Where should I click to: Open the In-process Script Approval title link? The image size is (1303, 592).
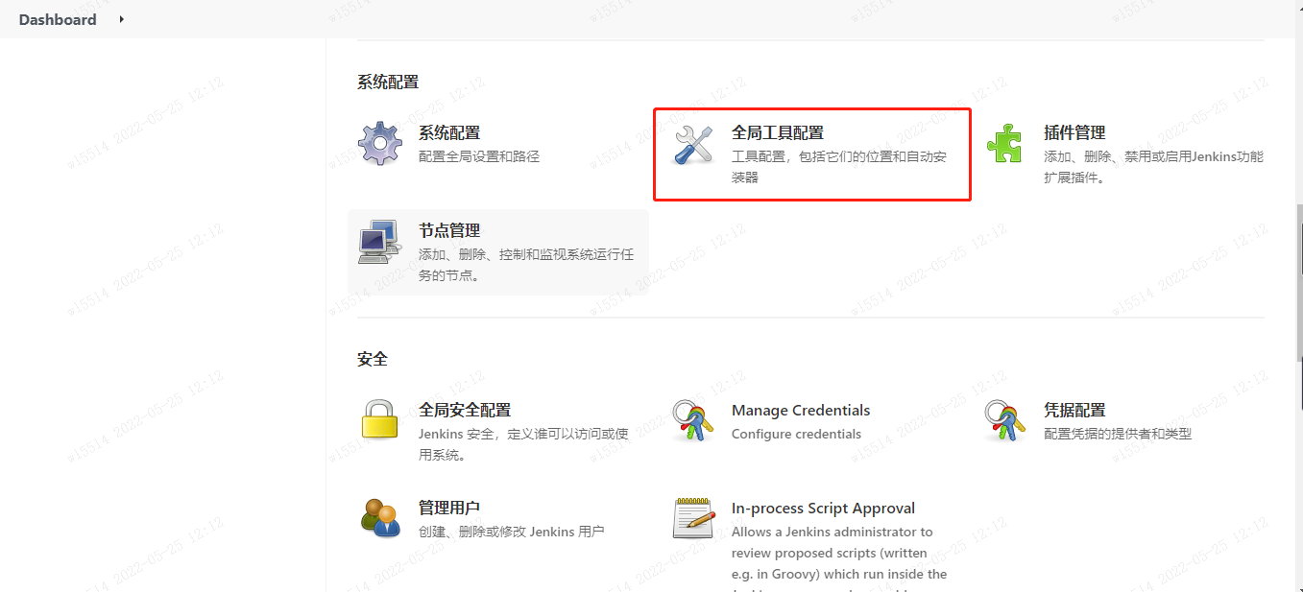tap(823, 508)
